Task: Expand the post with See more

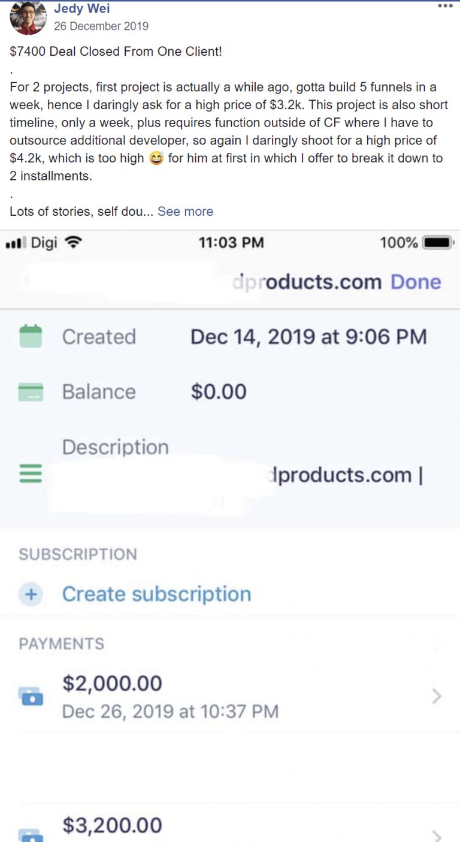Action: (x=185, y=212)
